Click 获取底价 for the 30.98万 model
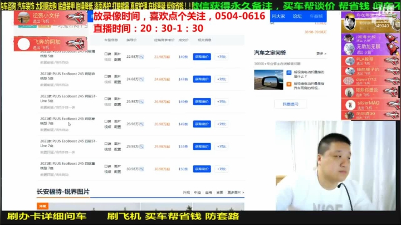401x225 pixels. point(202,169)
